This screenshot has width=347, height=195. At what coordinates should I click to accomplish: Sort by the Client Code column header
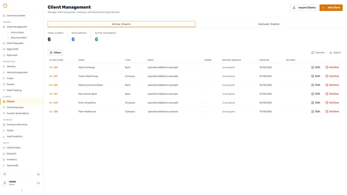pos(56,60)
